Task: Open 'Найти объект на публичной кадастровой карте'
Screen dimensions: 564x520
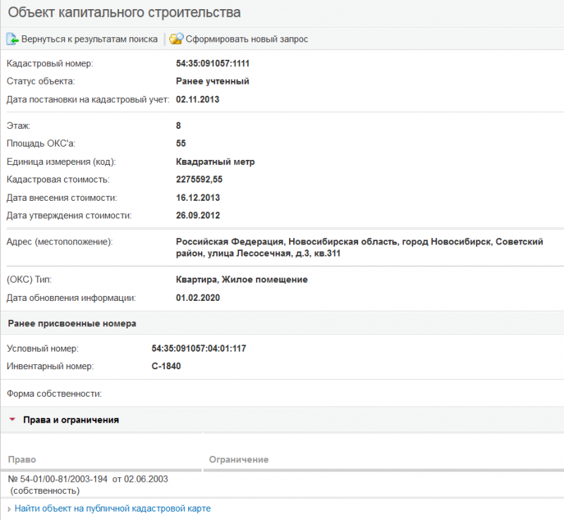Action: point(112,508)
